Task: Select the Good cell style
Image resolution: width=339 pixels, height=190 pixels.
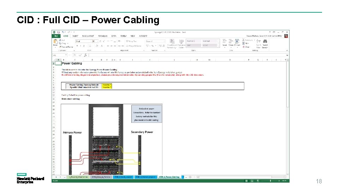Action: click(x=209, y=45)
